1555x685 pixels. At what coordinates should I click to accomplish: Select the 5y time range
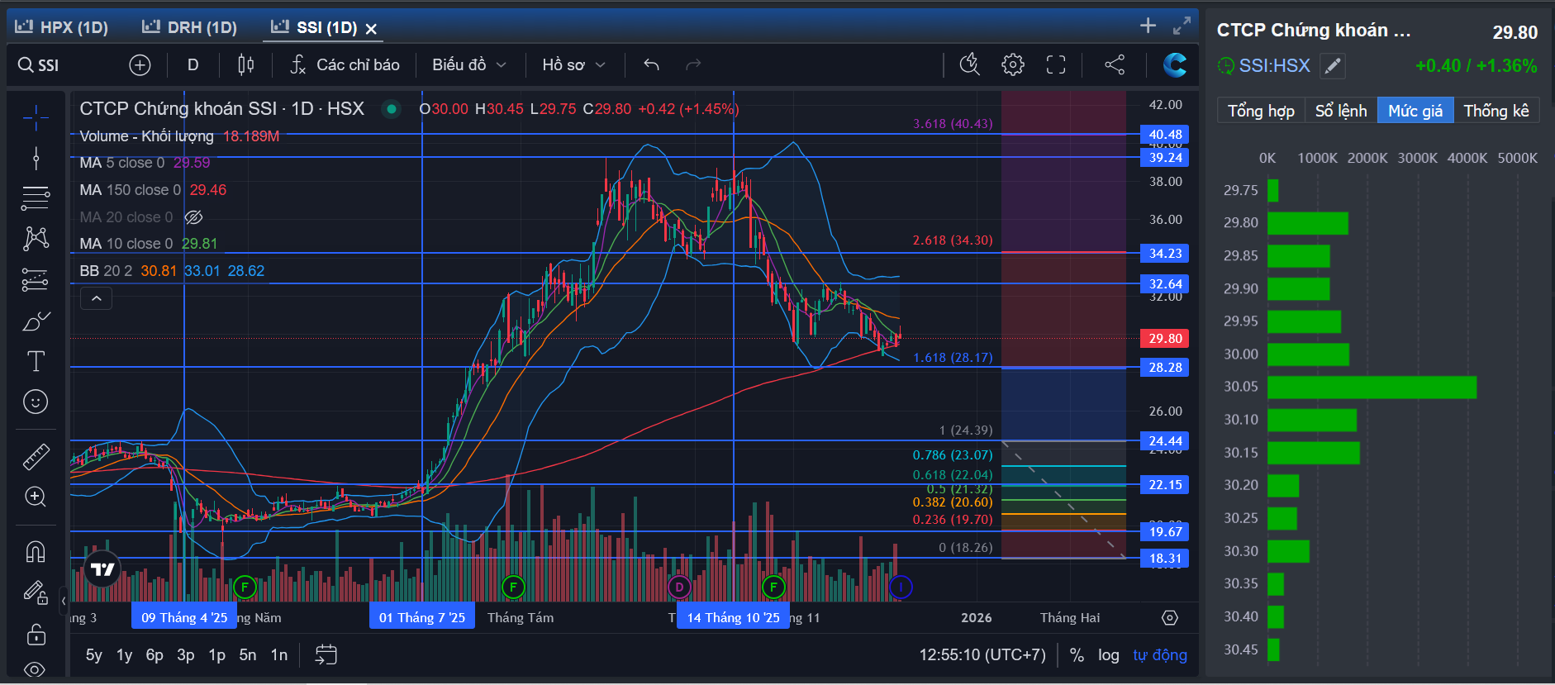click(94, 655)
